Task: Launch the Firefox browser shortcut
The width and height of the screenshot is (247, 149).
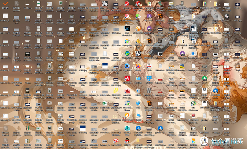Action: [138, 66]
